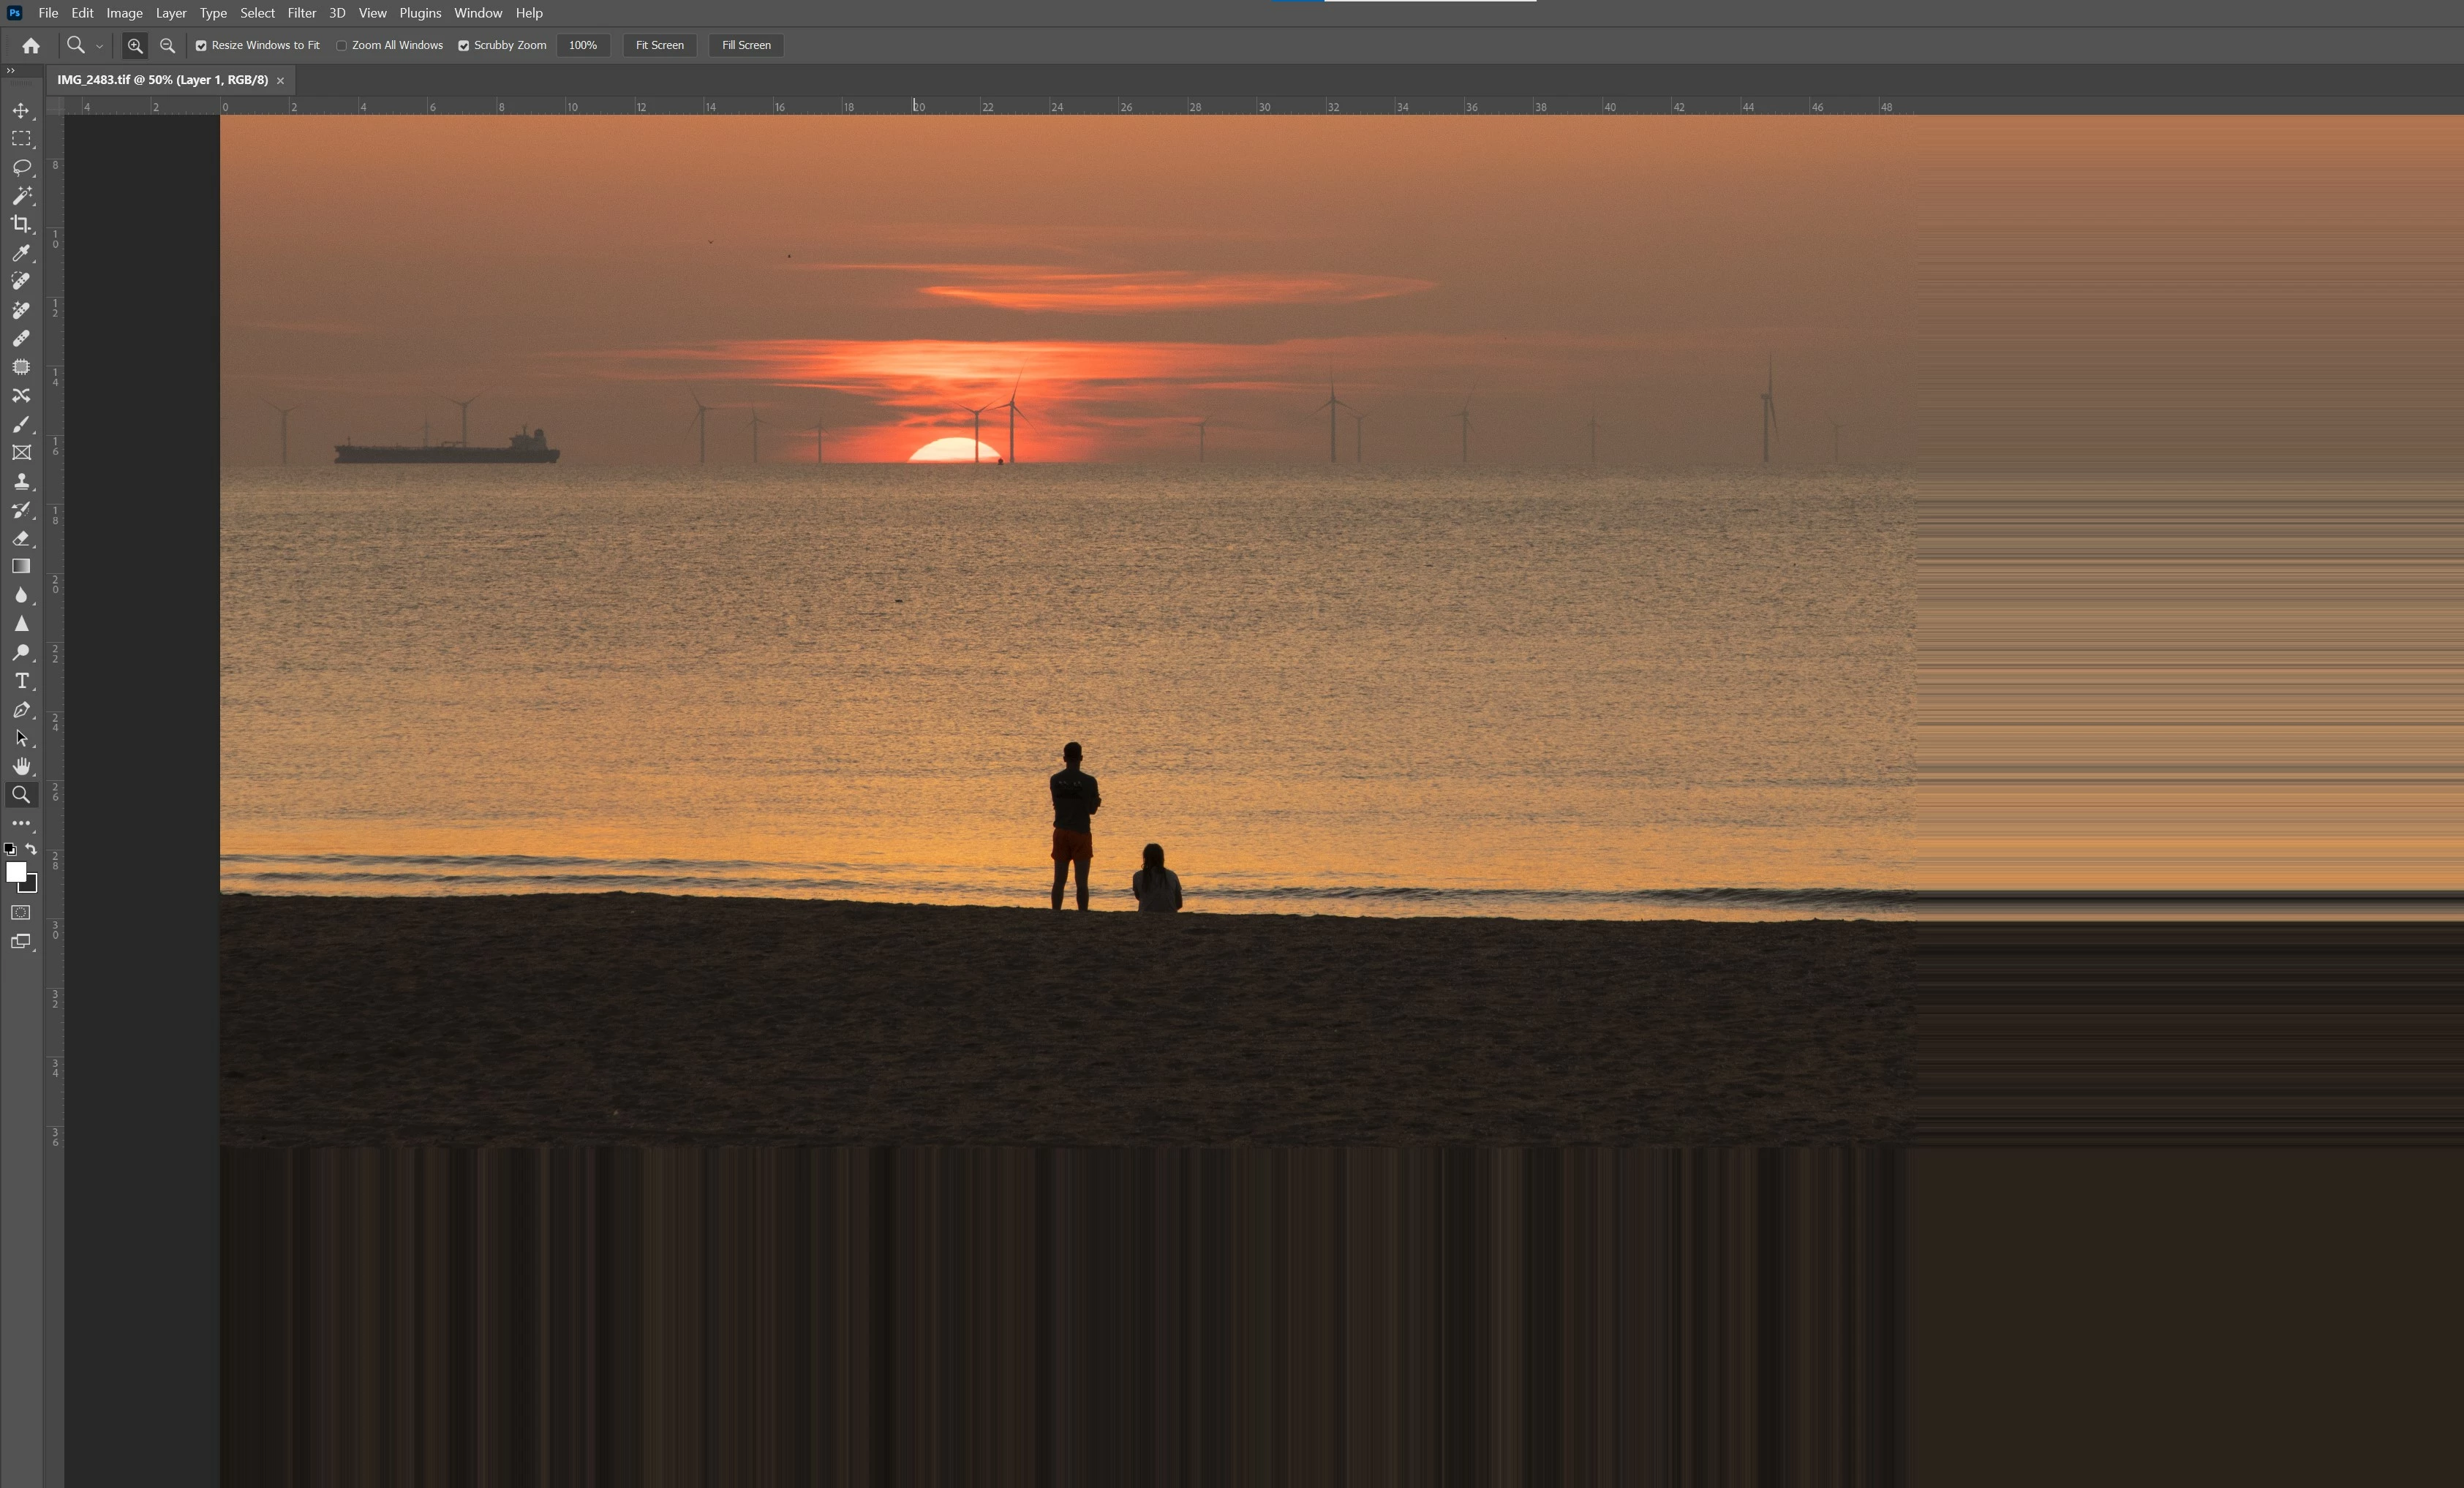The width and height of the screenshot is (2464, 1488).
Task: Open the Filter menu
Action: 301,13
